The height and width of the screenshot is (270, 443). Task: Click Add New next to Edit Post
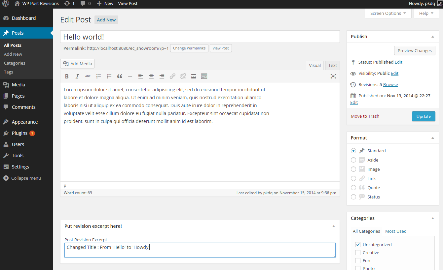pos(106,20)
